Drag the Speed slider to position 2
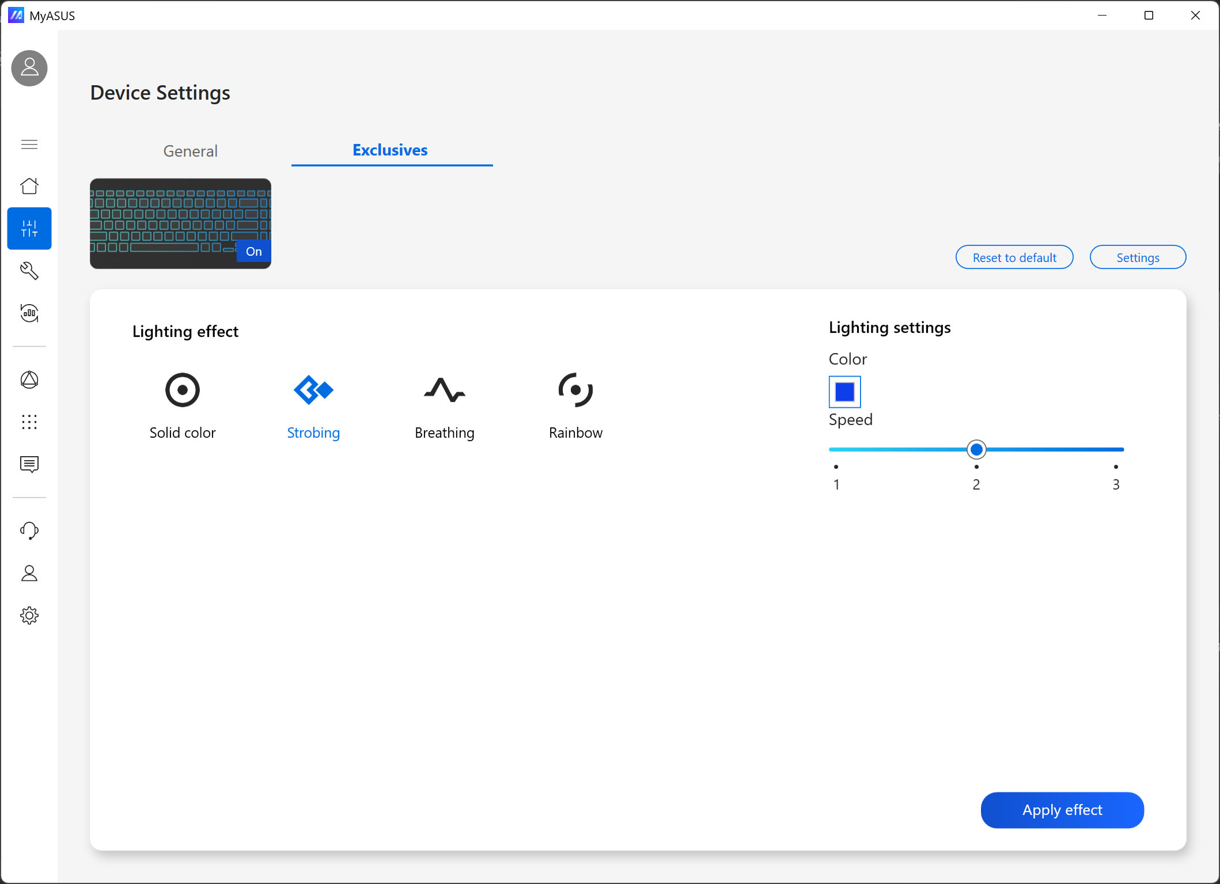This screenshot has width=1220, height=884. coord(976,450)
